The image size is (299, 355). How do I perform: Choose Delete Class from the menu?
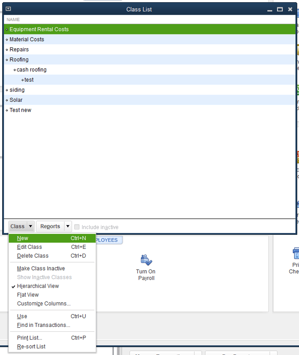[x=33, y=256]
